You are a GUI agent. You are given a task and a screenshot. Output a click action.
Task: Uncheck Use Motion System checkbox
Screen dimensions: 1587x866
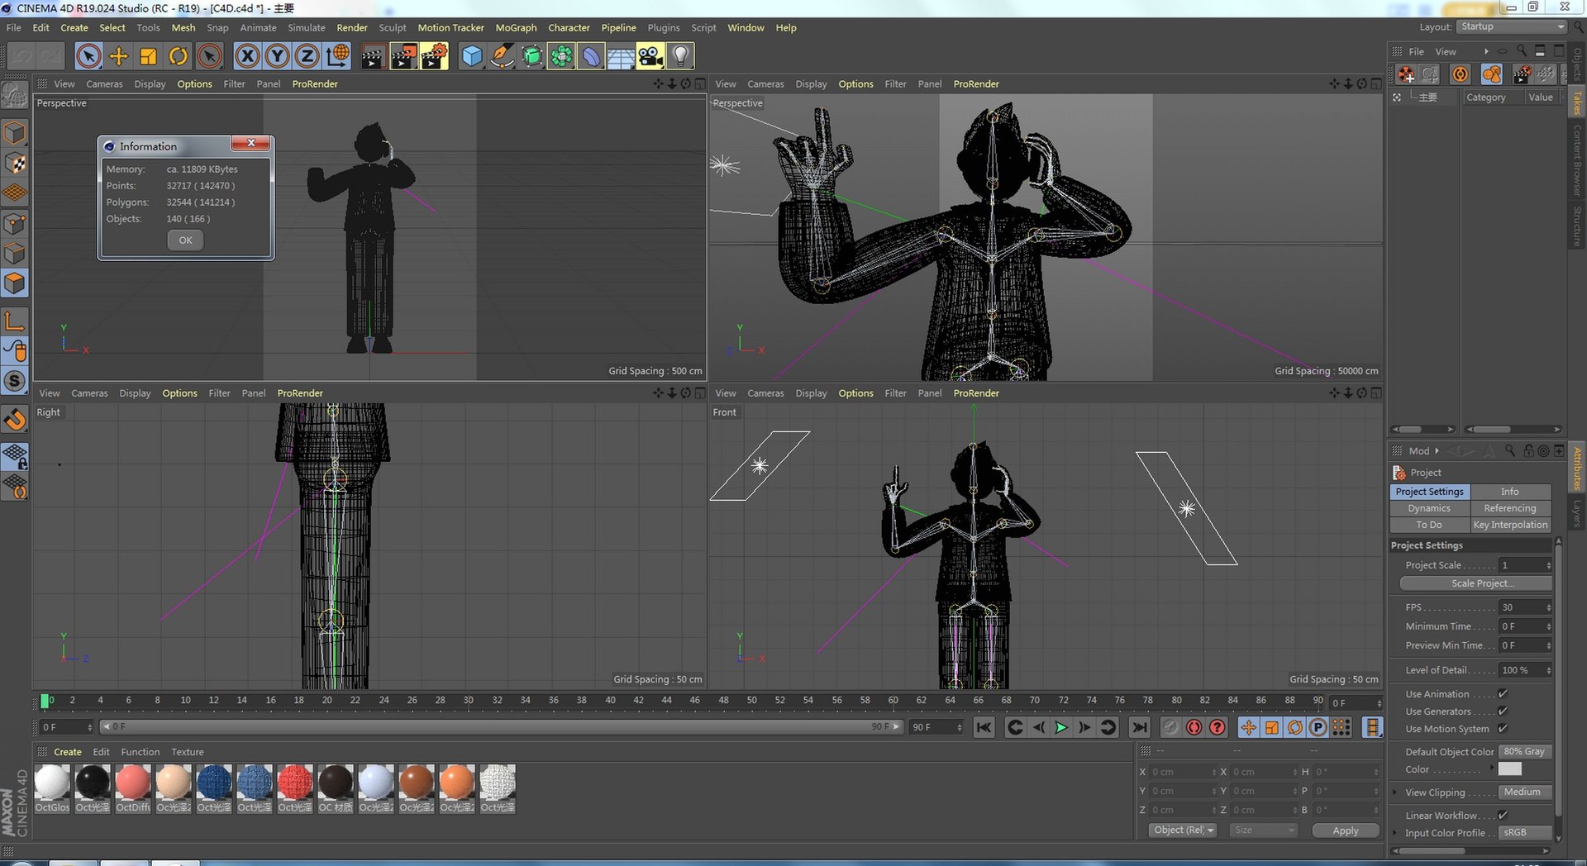point(1503,729)
